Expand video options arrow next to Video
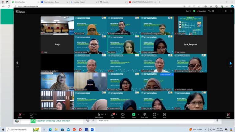Viewport: 235px width, 132px height. click(x=36, y=114)
